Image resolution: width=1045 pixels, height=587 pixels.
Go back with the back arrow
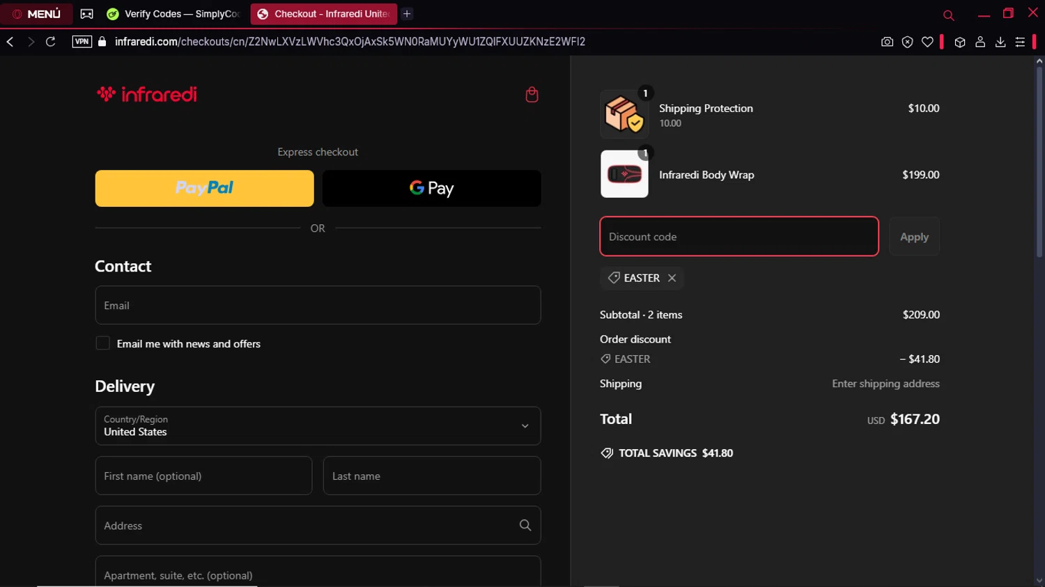pyautogui.click(x=10, y=42)
